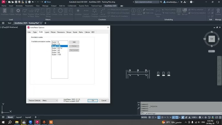Toggle MODEL space button in status bar
222x125 pixels.
click(144, 117)
